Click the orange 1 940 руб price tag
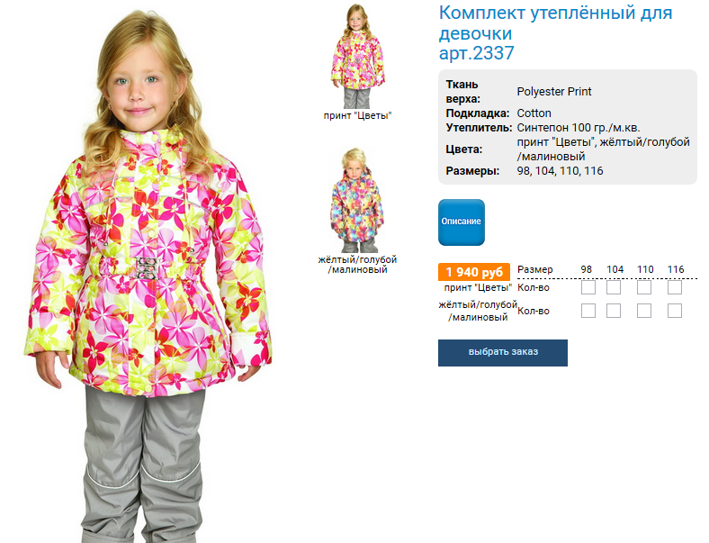Screen dimensions: 709x543 (x=474, y=272)
